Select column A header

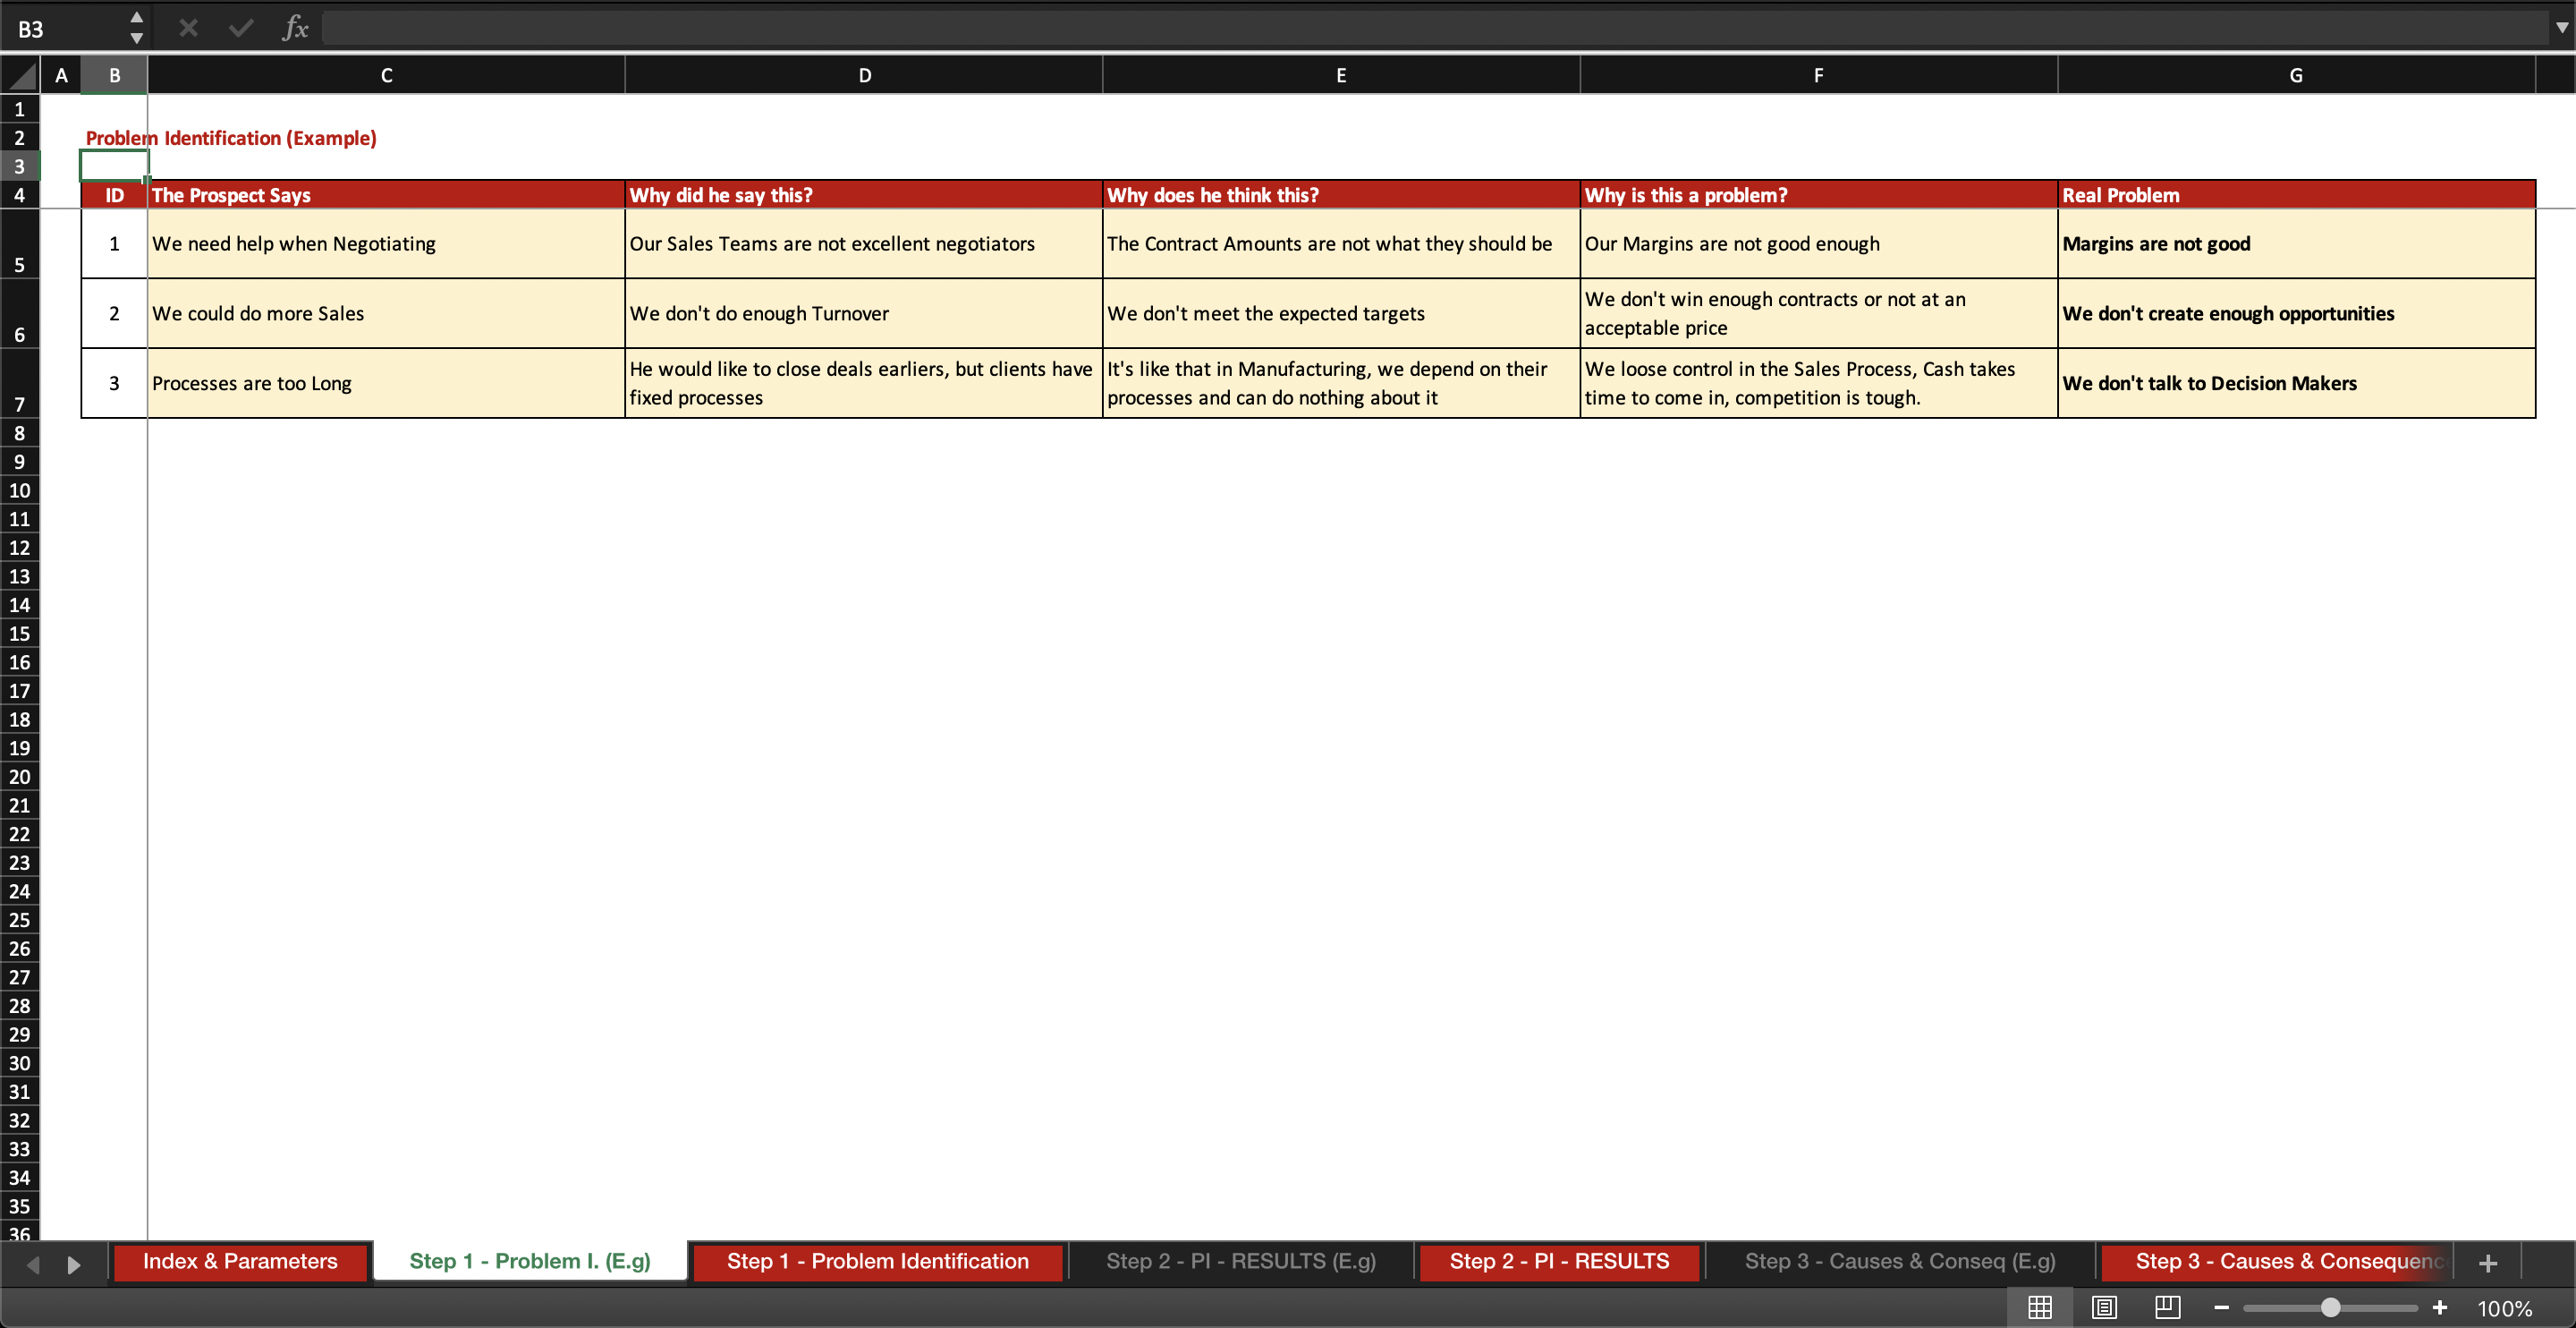point(61,75)
